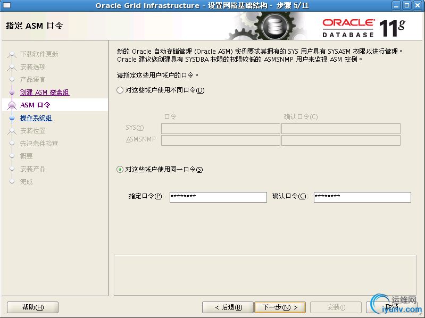Click the ASMSNMP 确认口令 input field

[341, 140]
